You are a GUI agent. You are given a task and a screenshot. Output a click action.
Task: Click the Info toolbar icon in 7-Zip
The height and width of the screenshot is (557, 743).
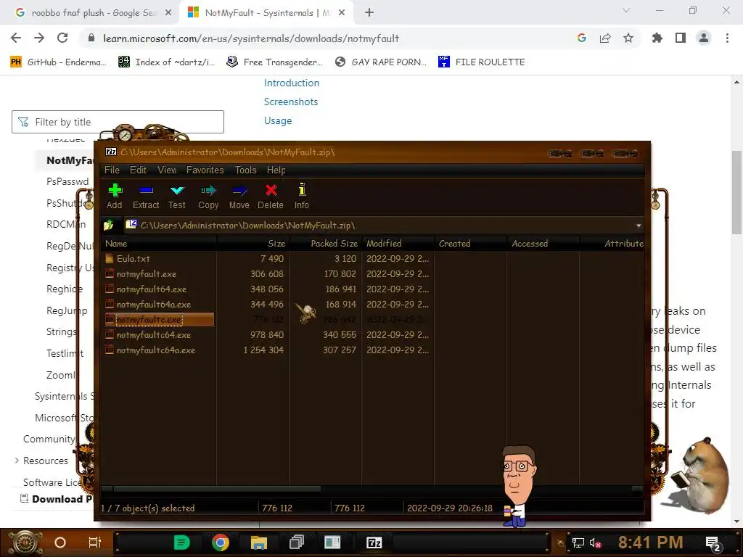click(x=301, y=196)
